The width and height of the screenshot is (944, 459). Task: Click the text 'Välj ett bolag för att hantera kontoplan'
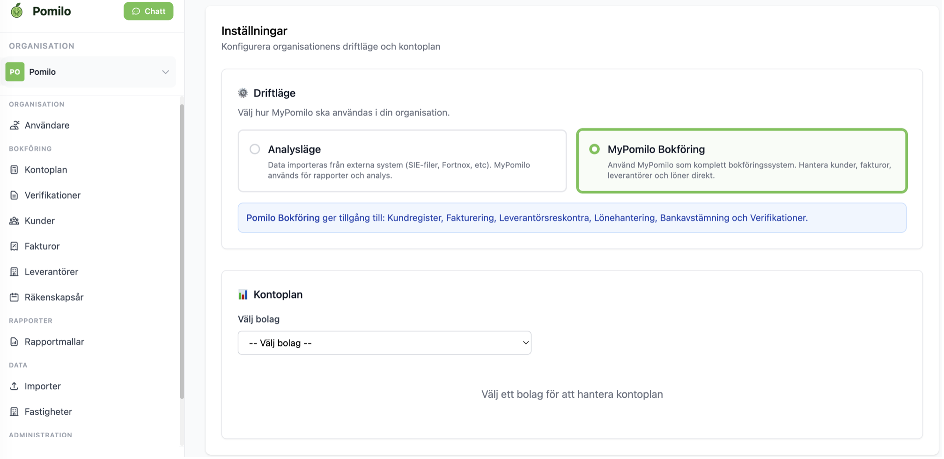(x=572, y=394)
